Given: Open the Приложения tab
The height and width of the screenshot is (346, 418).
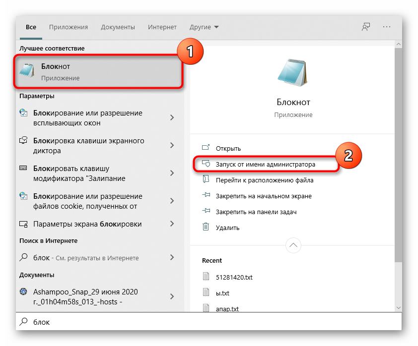Looking at the screenshot, I should 69,27.
